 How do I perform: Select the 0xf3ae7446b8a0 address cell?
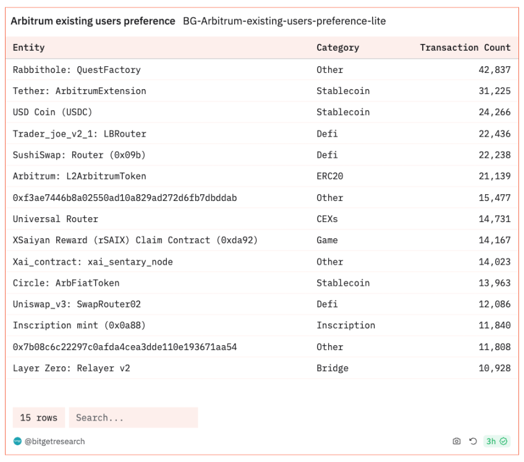click(x=125, y=198)
